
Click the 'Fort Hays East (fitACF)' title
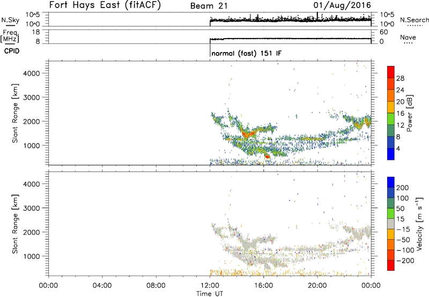(x=105, y=5)
